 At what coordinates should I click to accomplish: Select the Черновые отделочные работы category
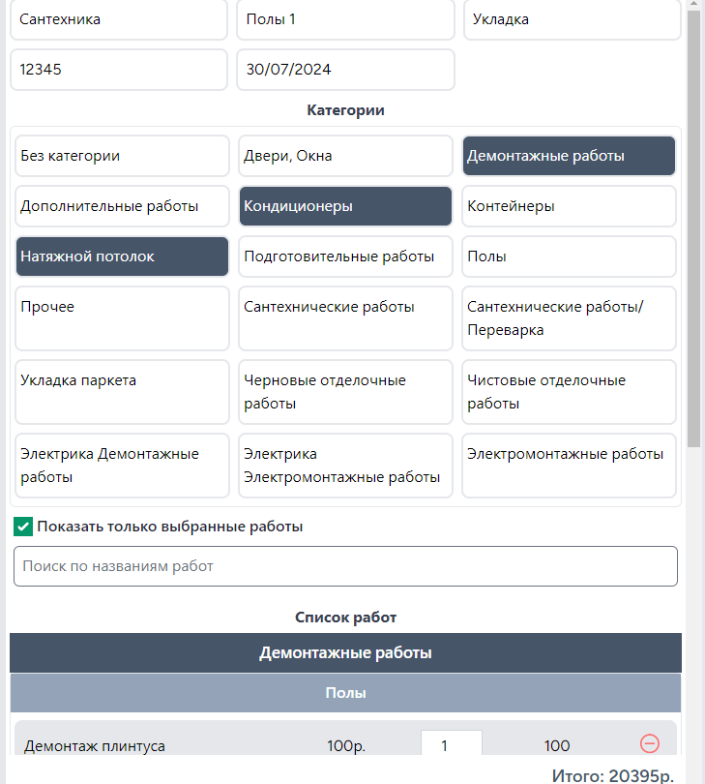[345, 392]
